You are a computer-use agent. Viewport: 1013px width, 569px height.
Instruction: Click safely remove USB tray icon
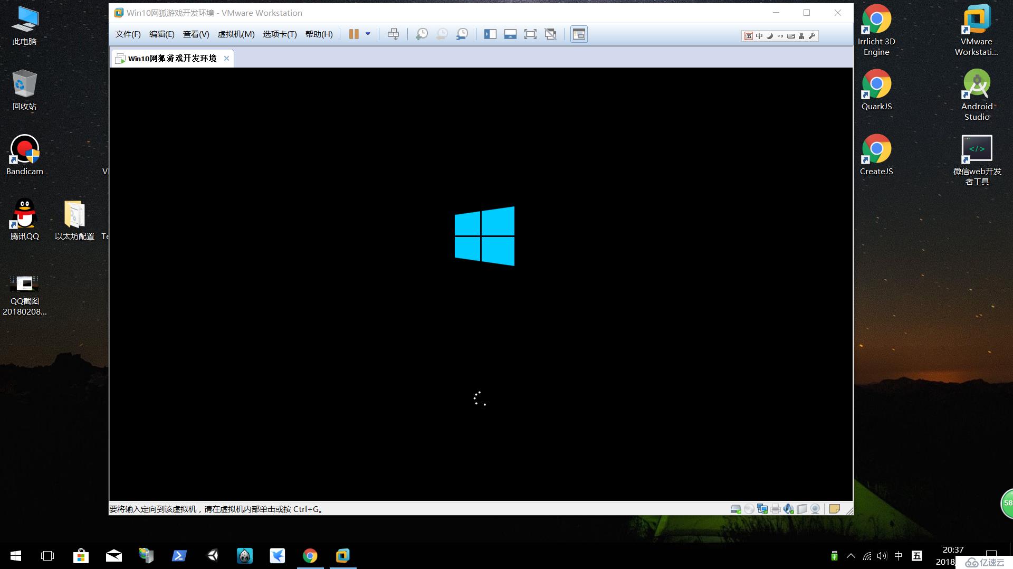click(834, 555)
